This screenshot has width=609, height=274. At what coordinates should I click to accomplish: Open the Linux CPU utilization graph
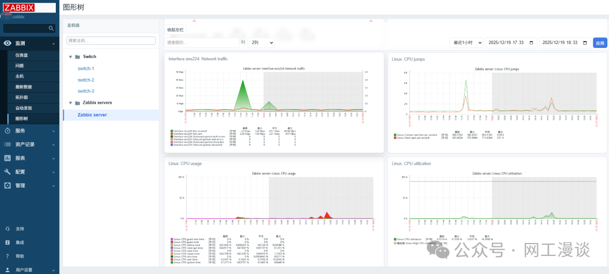[497, 210]
